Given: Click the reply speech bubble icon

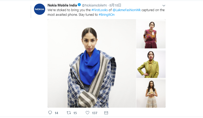Looking at the screenshot, I should pyautogui.click(x=50, y=113).
